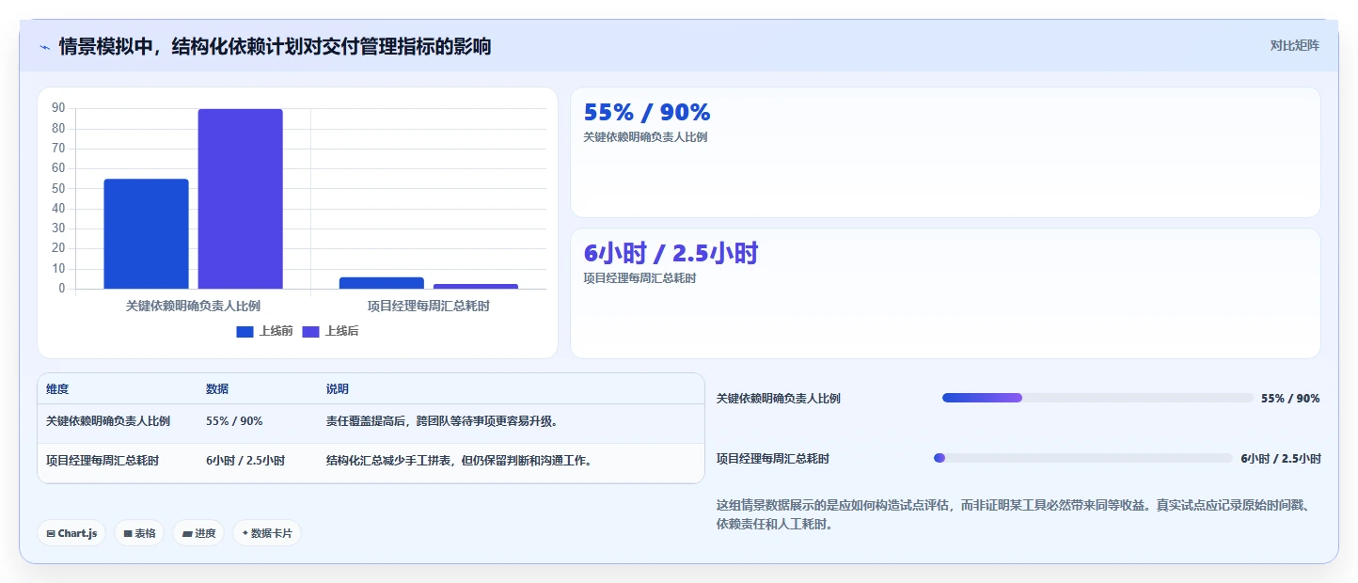
Task: Click the 上线前 bar for 项目经理每周汇总耗时
Action: click(x=381, y=283)
